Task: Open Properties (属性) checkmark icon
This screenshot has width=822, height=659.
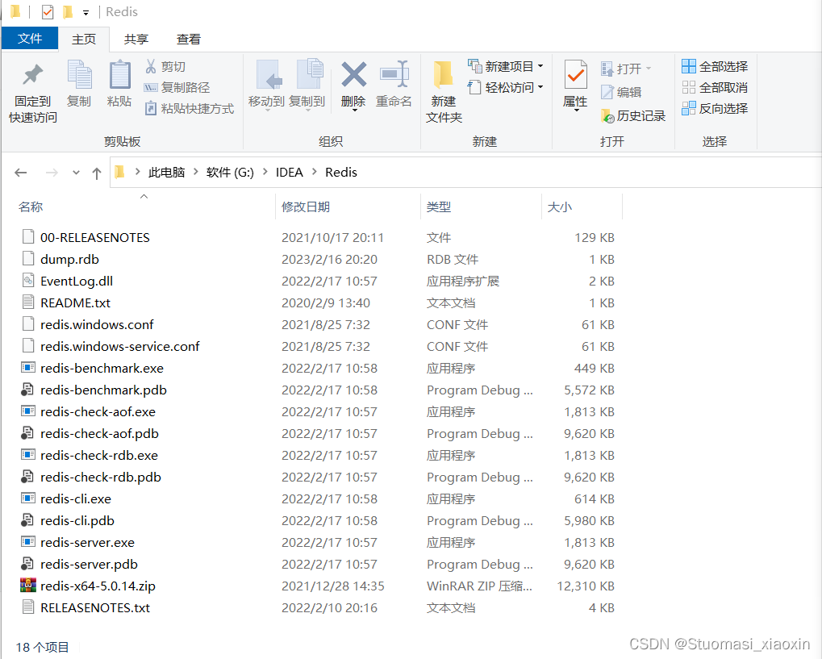Action: click(x=576, y=75)
